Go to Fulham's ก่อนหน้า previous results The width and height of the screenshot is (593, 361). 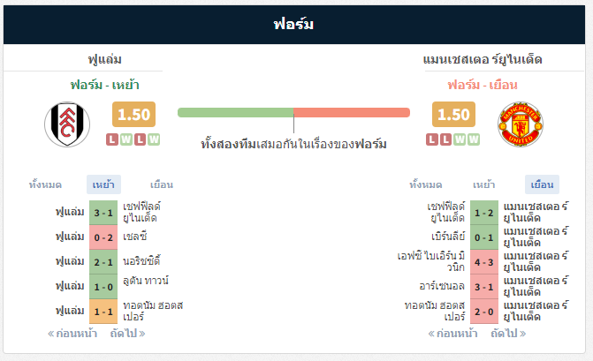pos(72,334)
